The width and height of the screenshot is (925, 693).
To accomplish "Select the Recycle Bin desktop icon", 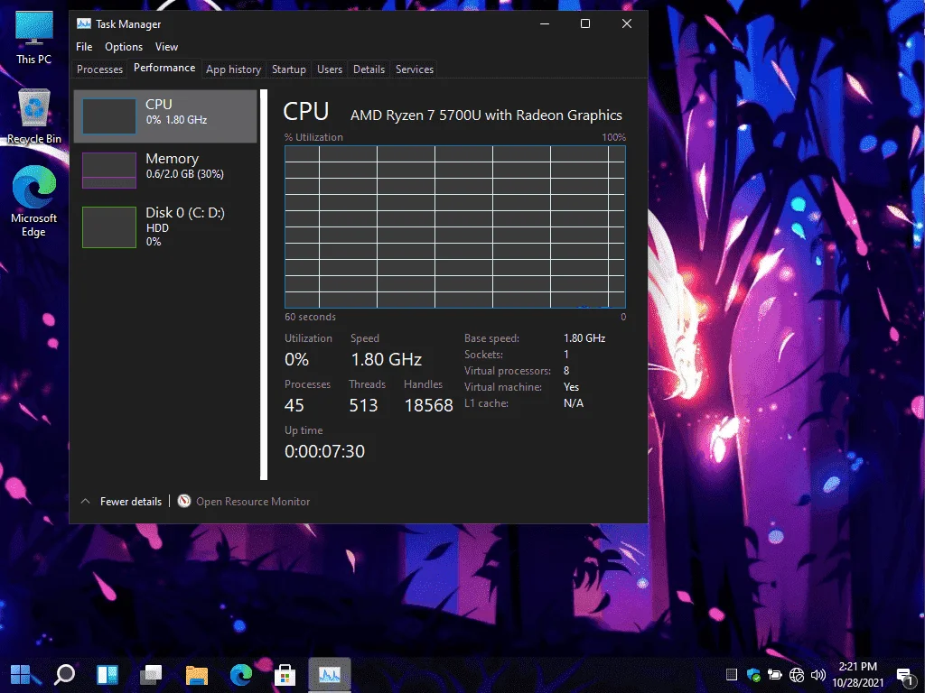I will tap(34, 116).
